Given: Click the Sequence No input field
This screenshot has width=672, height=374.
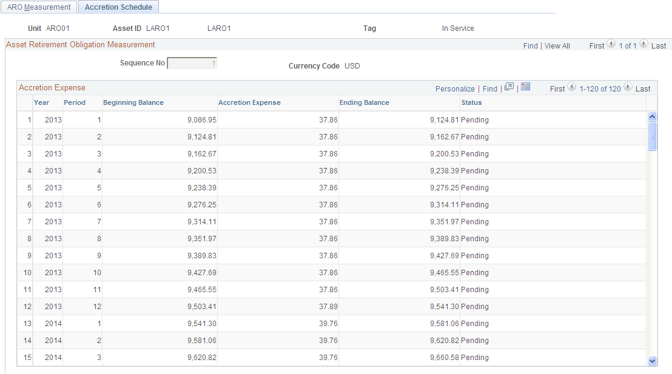Looking at the screenshot, I should [x=192, y=64].
